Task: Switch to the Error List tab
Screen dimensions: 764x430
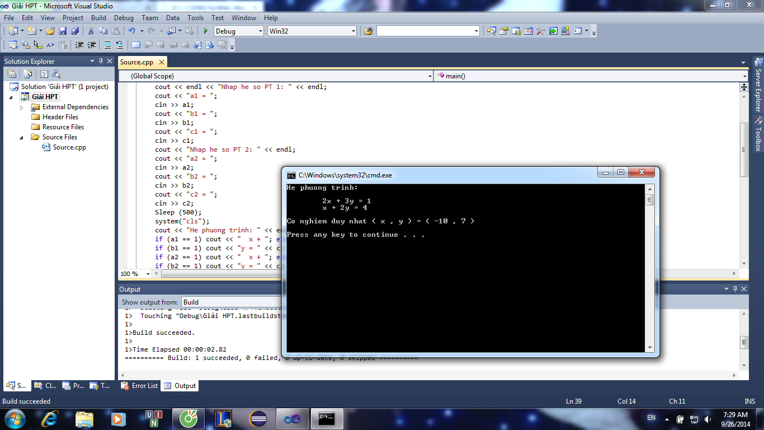Action: (140, 386)
